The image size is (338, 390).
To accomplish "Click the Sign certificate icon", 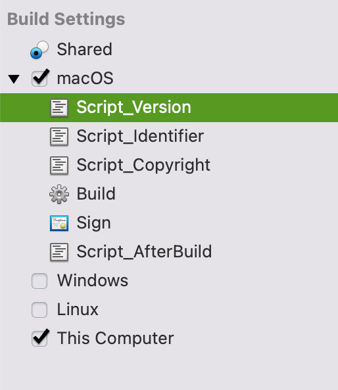I will (x=59, y=223).
